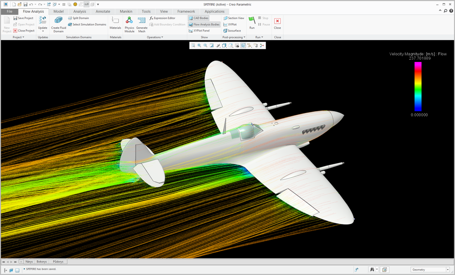Click the Close Project red X icon

click(15, 31)
